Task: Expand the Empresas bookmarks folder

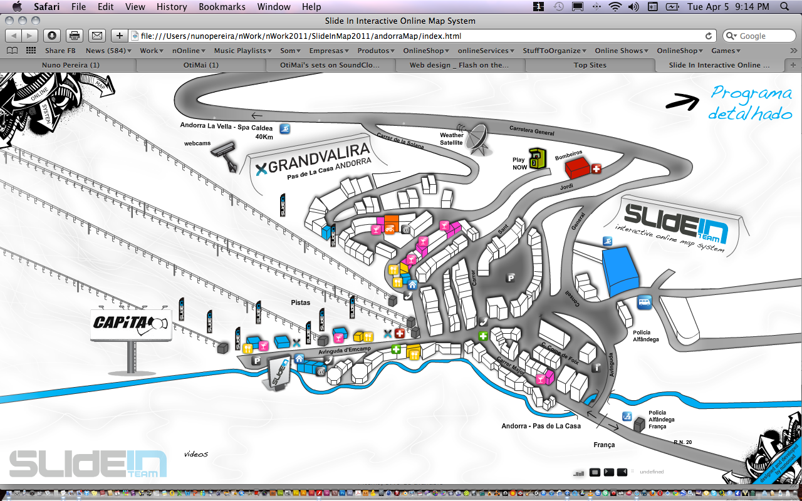Action: (330, 51)
